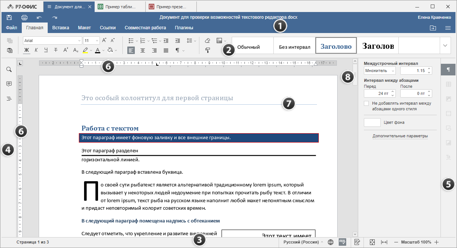Undo the last action
Screen dimensions: 457x248
(x=39, y=17)
